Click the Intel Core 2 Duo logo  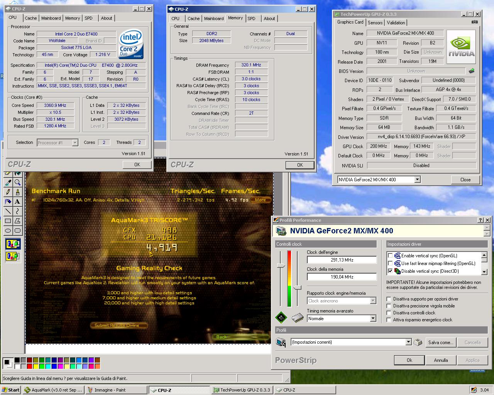tap(131, 44)
